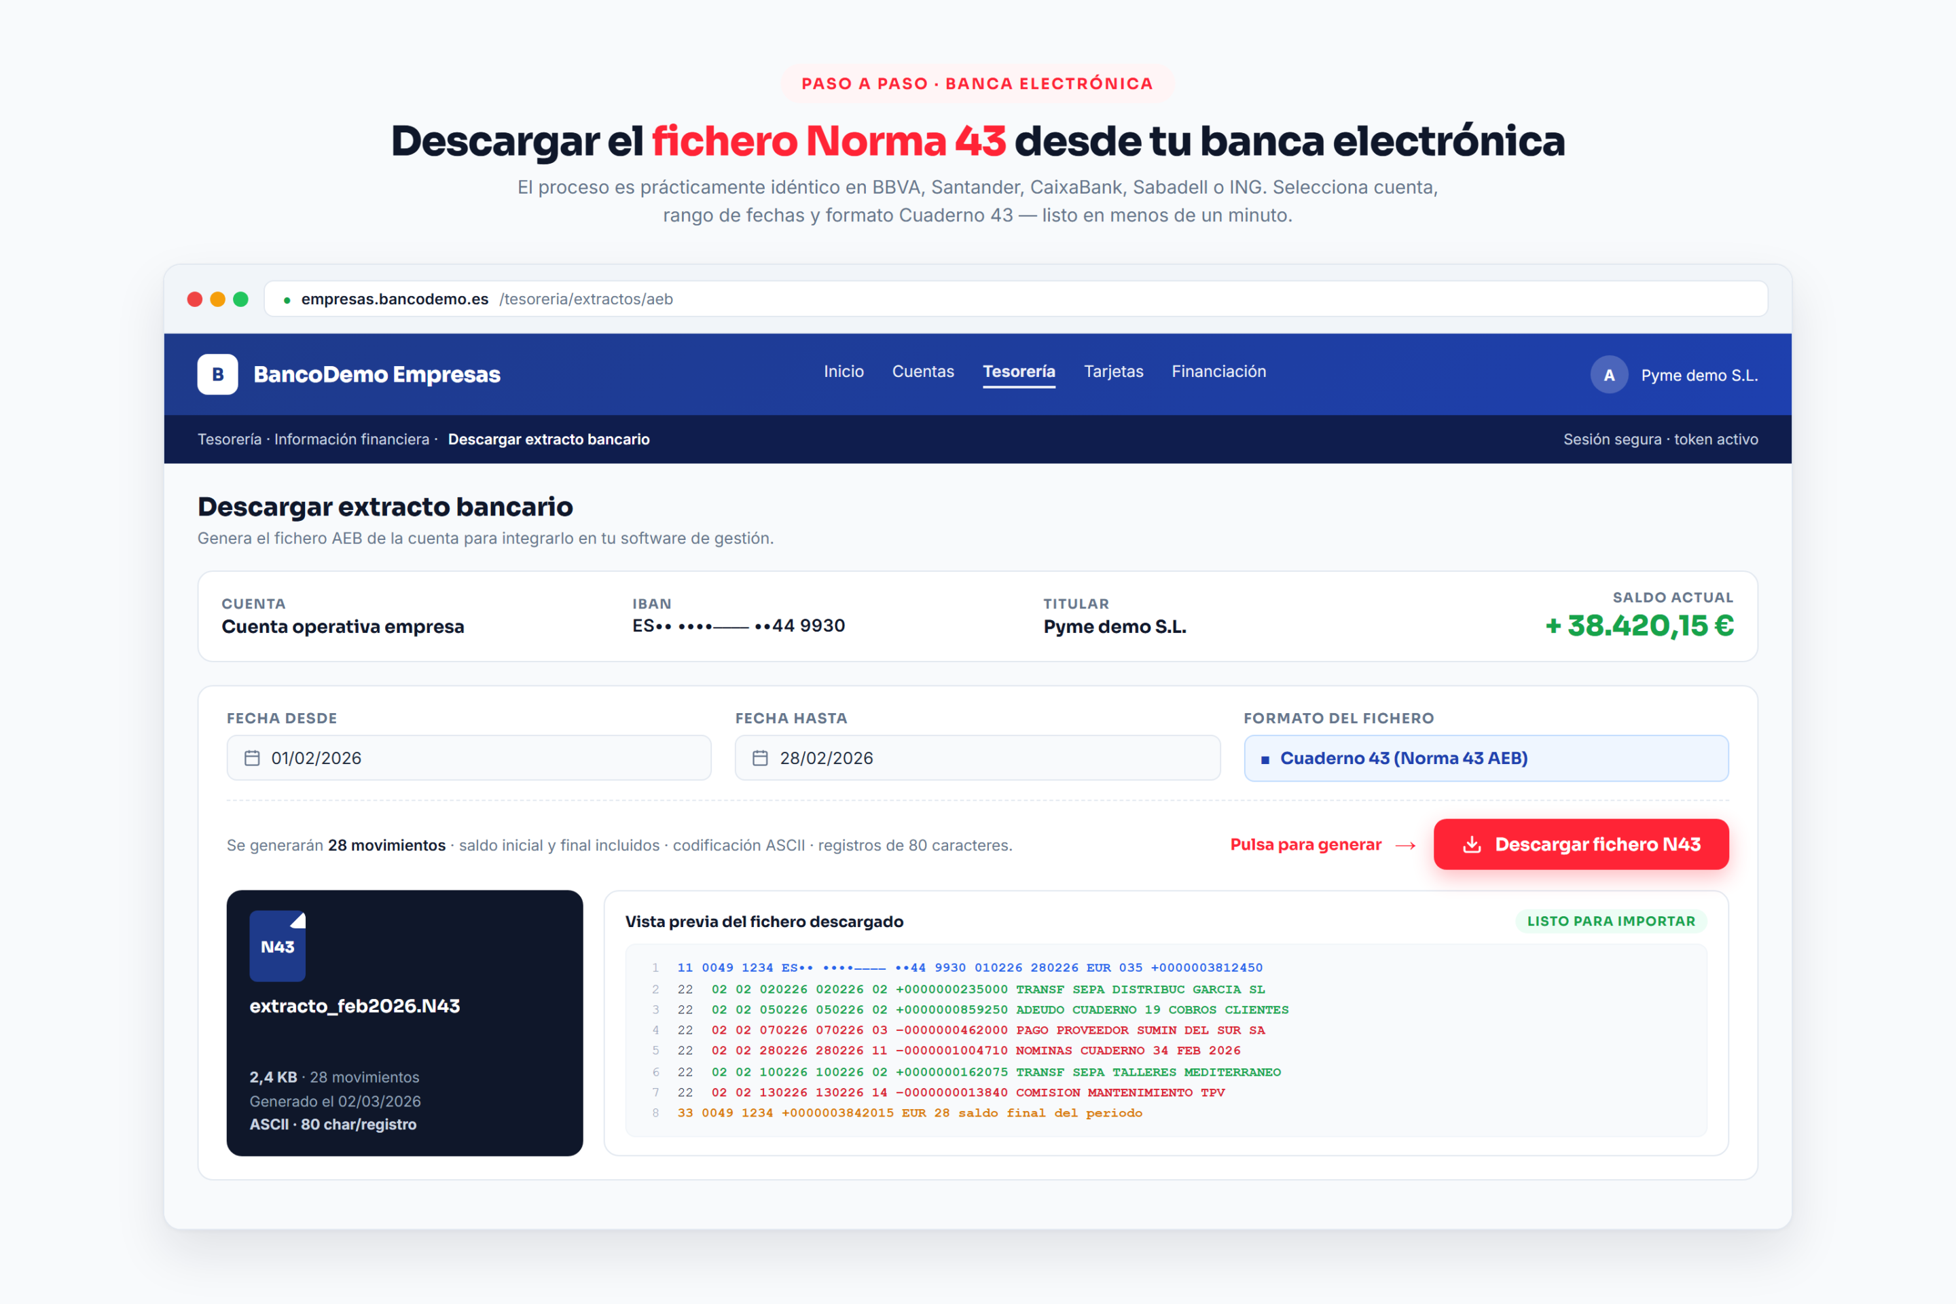Click green secure dot in address bar

(287, 300)
